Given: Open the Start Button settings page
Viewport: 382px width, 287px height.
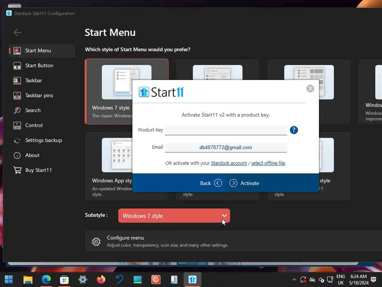Looking at the screenshot, I should coord(42,65).
